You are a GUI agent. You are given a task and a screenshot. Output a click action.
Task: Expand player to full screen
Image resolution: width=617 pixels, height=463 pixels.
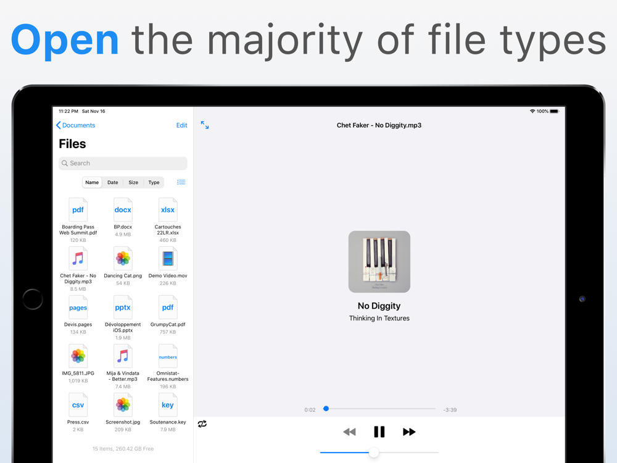click(x=205, y=125)
